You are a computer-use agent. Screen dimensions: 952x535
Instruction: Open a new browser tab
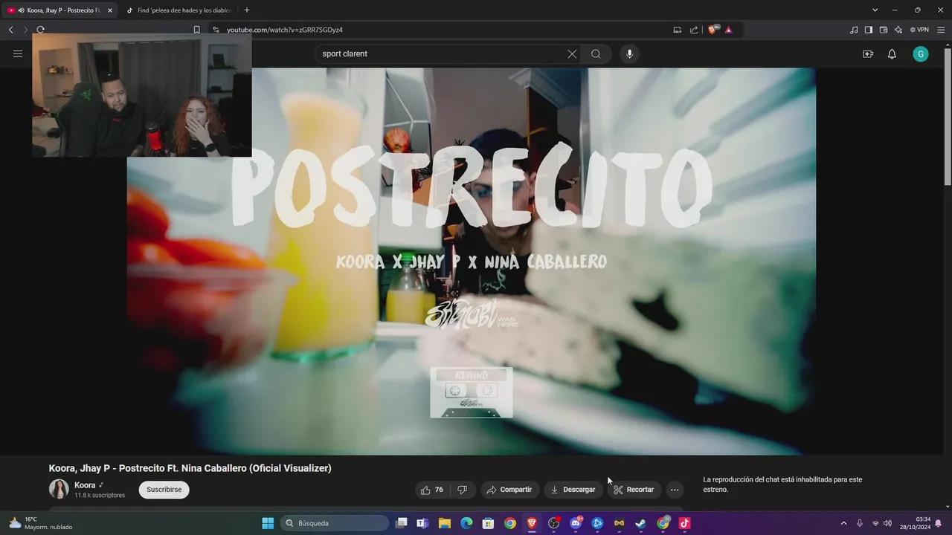pos(247,10)
